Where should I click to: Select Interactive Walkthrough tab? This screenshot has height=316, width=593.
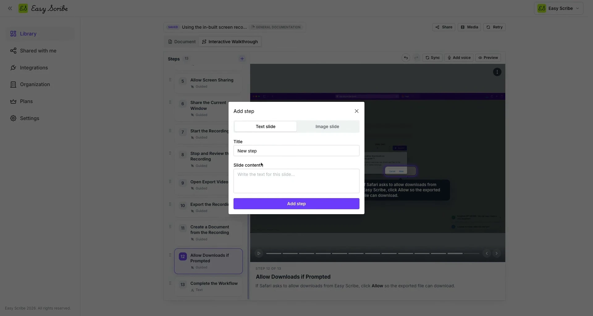(x=230, y=42)
